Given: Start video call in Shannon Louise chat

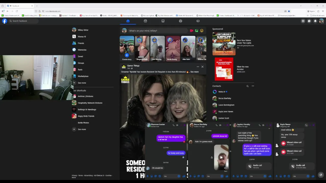Looking at the screenshot, I should tap(177, 125).
